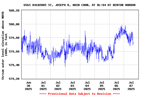This screenshot has height=96, width=144.
Task: Click the y-axis label 579.40
Action: coord(14,65)
